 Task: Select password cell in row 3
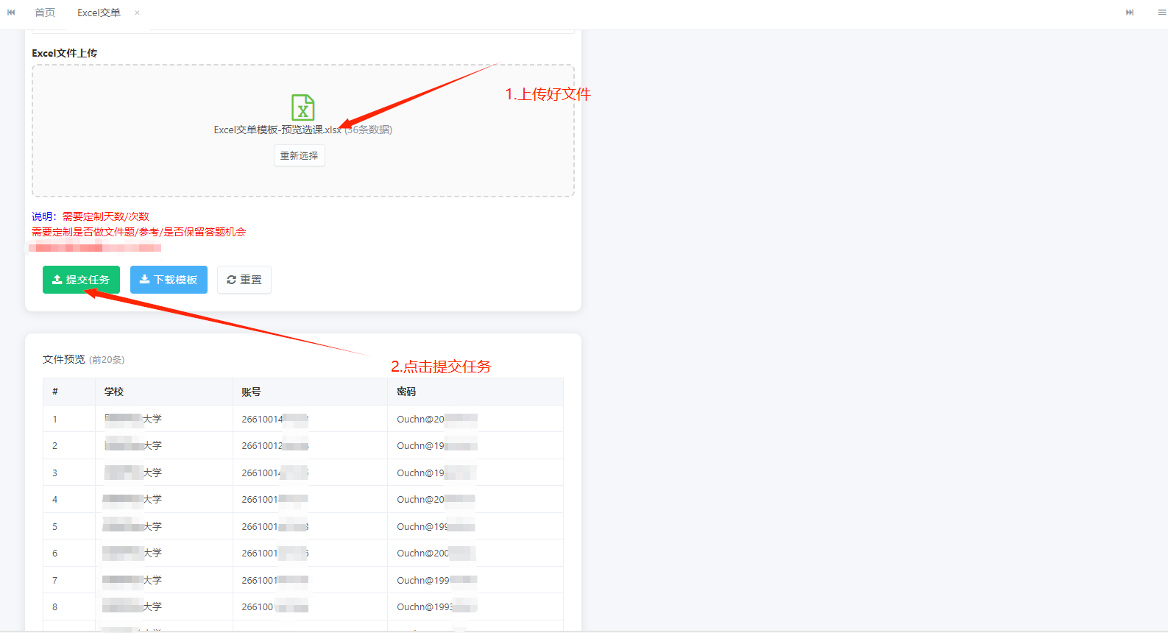click(475, 473)
